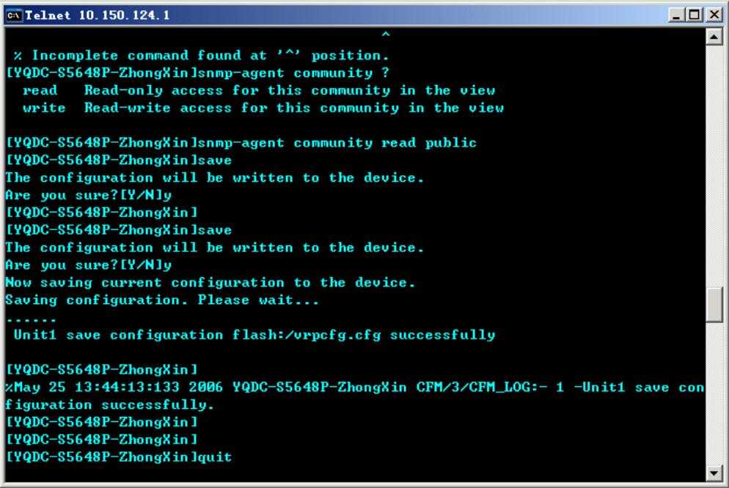Screen dimensions: 729x488
Task: Click the vertical scrollbar thumb
Action: pos(714,305)
